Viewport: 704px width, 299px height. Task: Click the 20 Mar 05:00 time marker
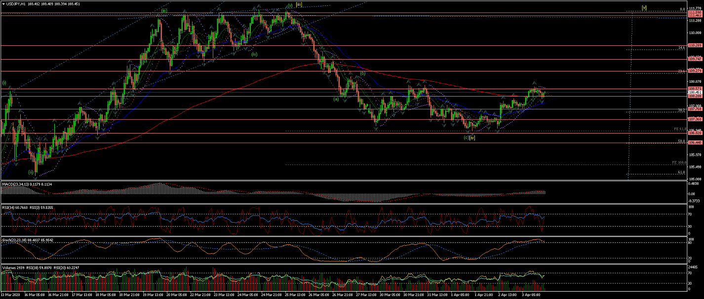pyautogui.click(x=177, y=295)
